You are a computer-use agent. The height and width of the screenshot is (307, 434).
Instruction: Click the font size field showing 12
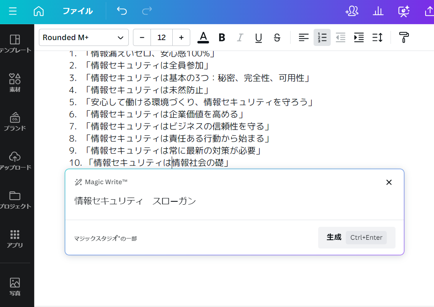(162, 37)
